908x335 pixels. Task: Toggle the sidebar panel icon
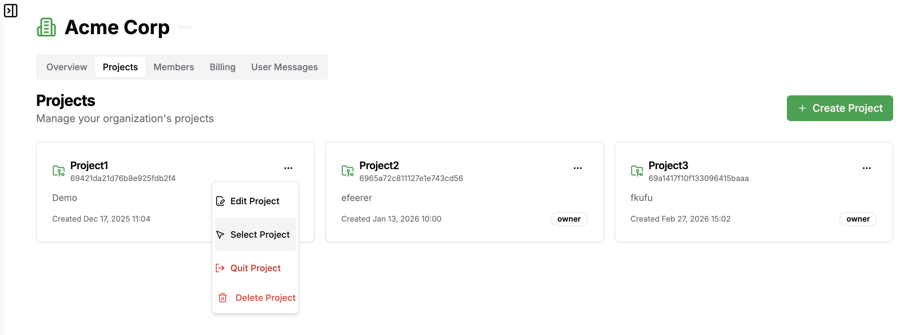point(11,11)
